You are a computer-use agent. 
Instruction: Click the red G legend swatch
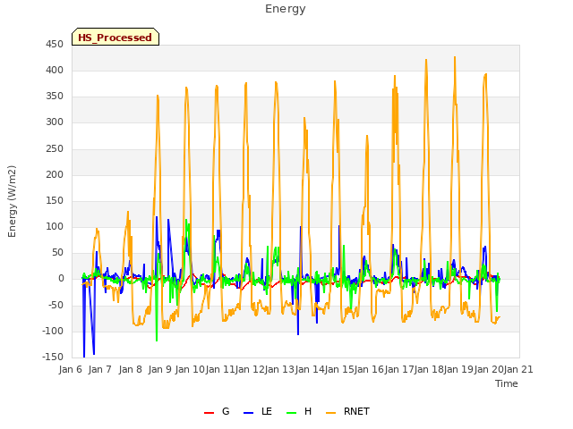[209, 413]
